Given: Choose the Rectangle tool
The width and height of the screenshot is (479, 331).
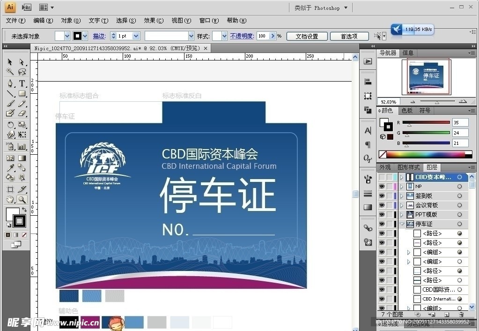Looking at the screenshot, I should [x=22, y=94].
